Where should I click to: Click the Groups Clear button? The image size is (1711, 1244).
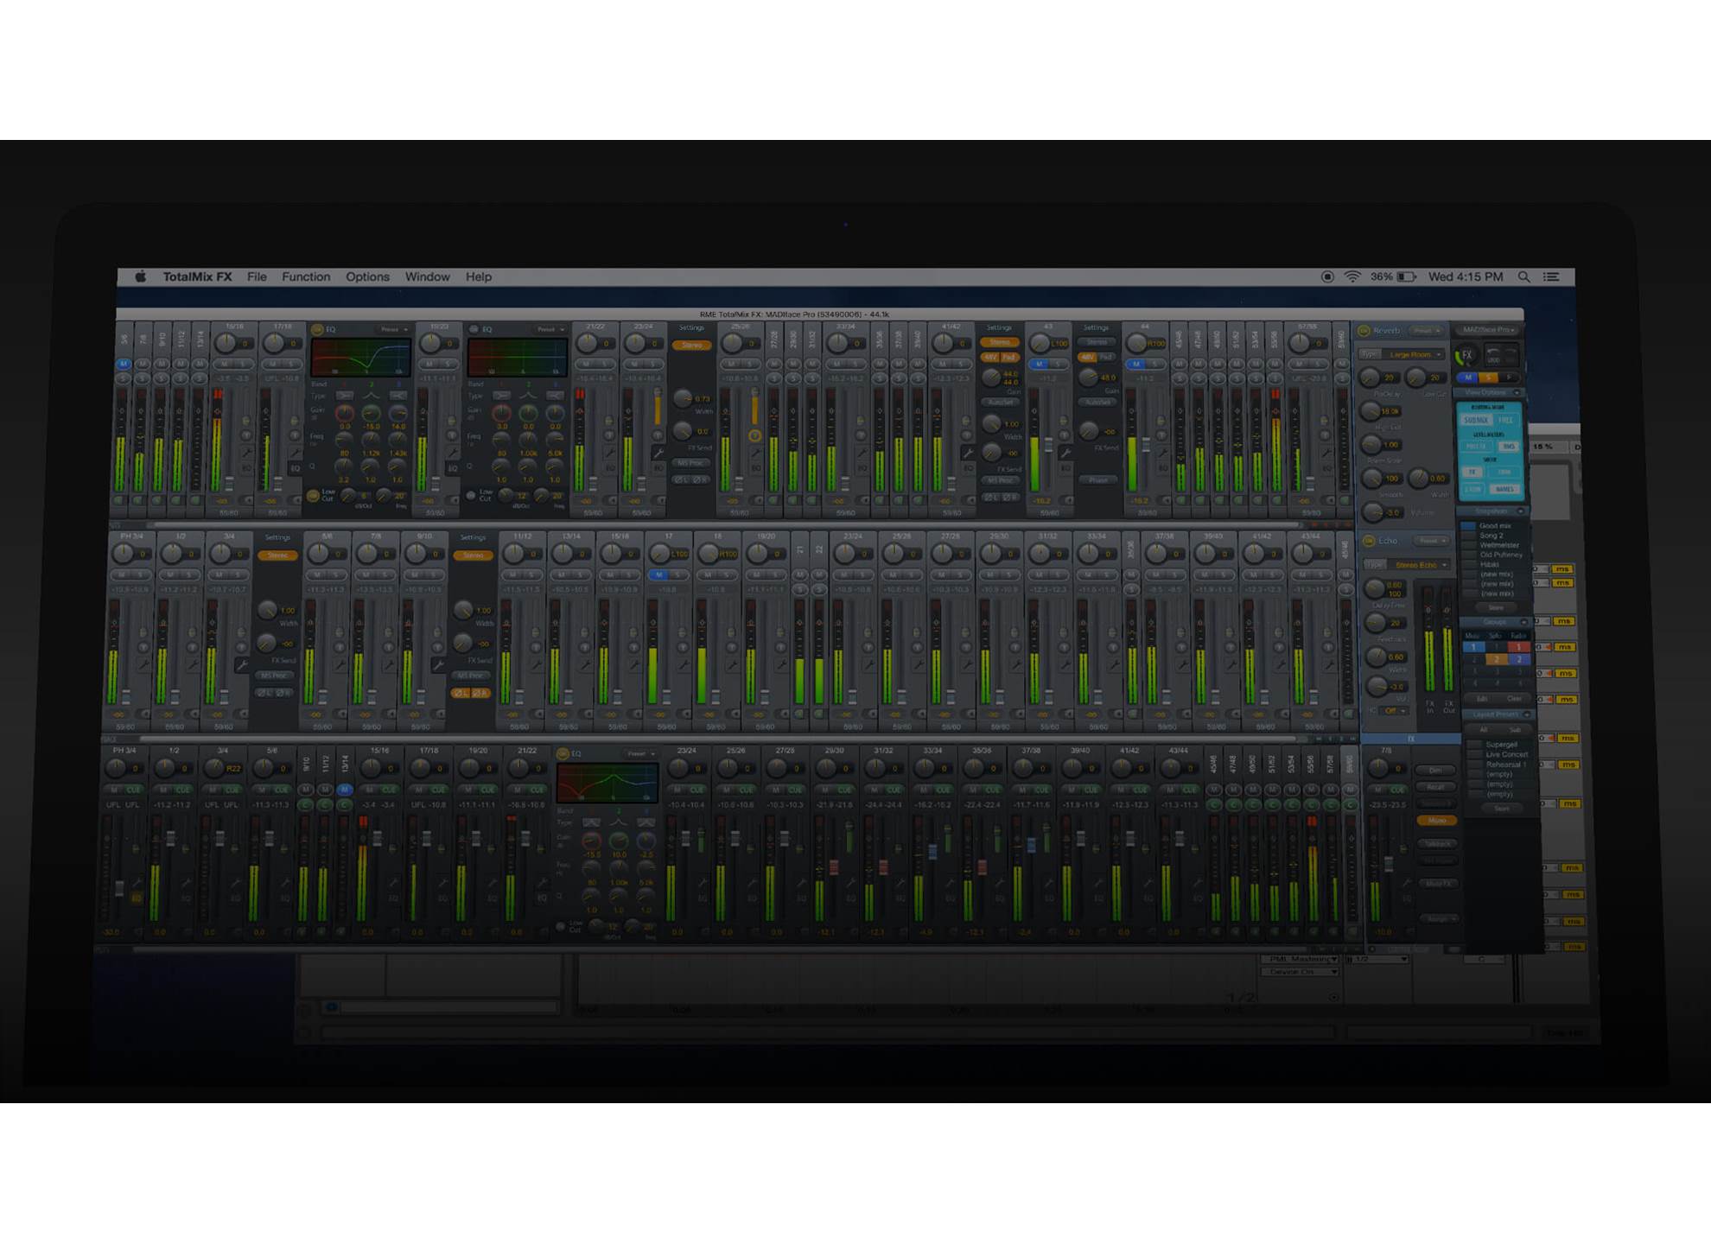pyautogui.click(x=1515, y=699)
